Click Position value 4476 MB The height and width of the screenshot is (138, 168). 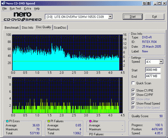pos(157,129)
